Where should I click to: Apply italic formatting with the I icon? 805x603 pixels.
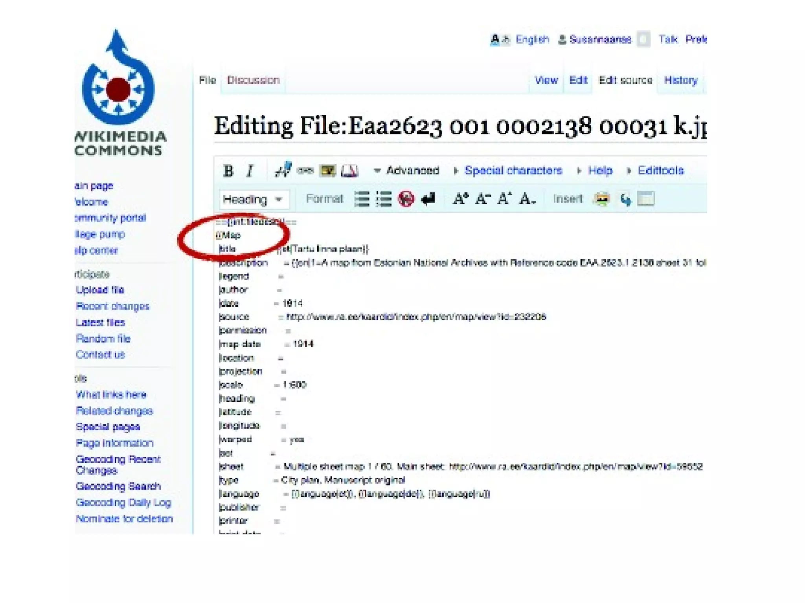tap(250, 171)
